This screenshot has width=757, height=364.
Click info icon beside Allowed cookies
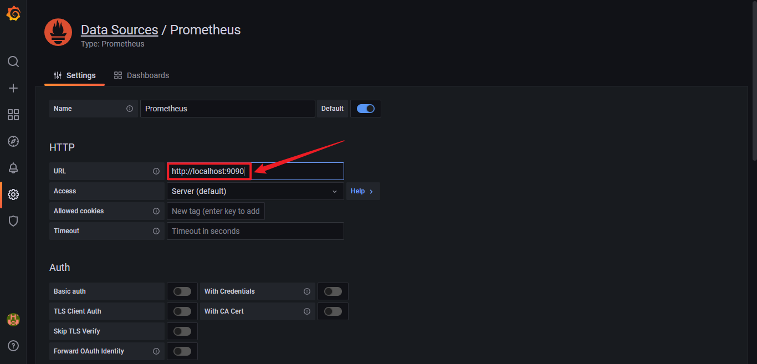tap(156, 211)
